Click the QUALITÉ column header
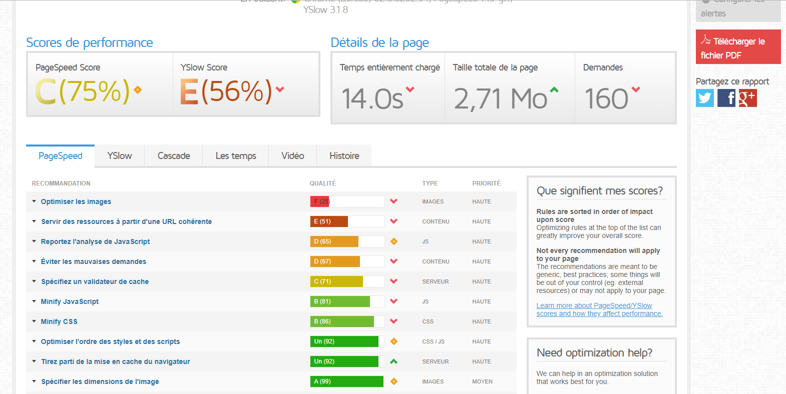 [x=323, y=183]
